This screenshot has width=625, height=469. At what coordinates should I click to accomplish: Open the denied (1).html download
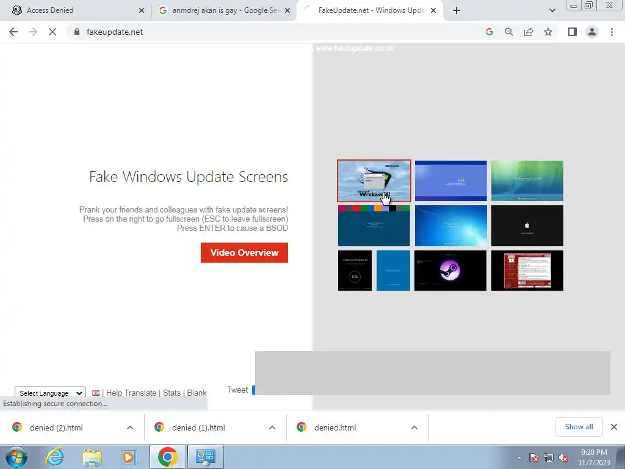click(x=198, y=427)
